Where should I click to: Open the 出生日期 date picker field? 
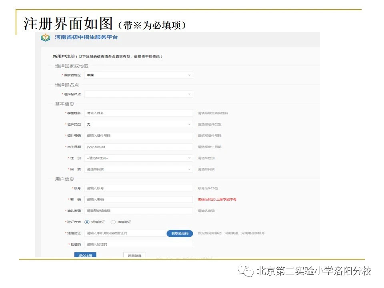pos(138,146)
